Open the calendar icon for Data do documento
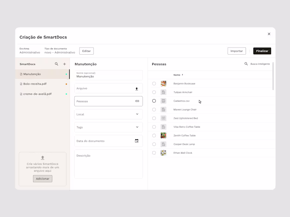 137,140
